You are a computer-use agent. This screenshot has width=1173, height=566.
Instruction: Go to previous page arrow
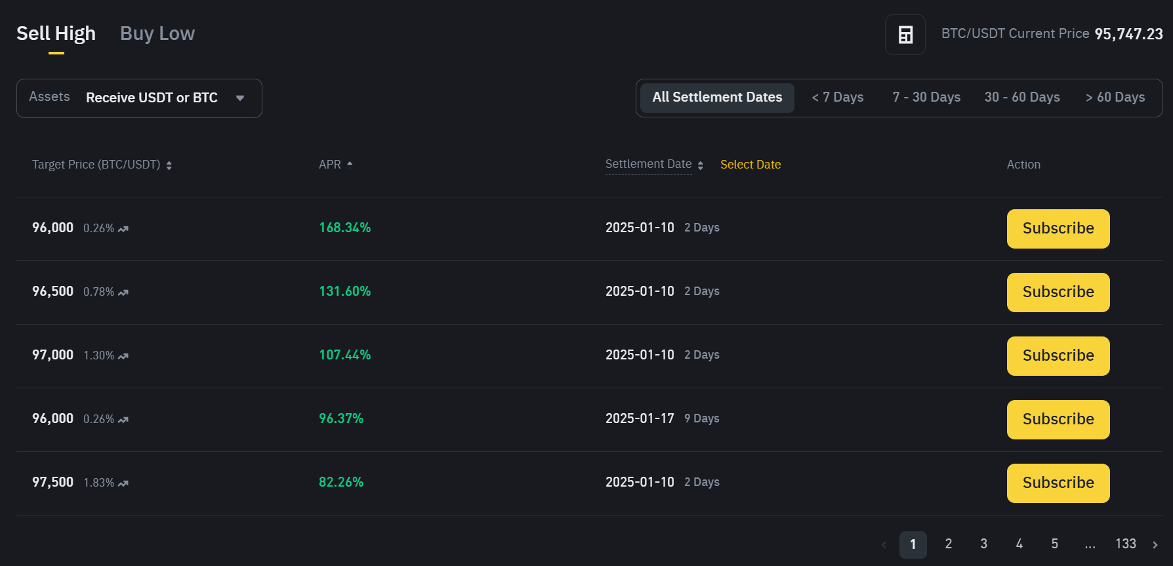click(x=884, y=544)
